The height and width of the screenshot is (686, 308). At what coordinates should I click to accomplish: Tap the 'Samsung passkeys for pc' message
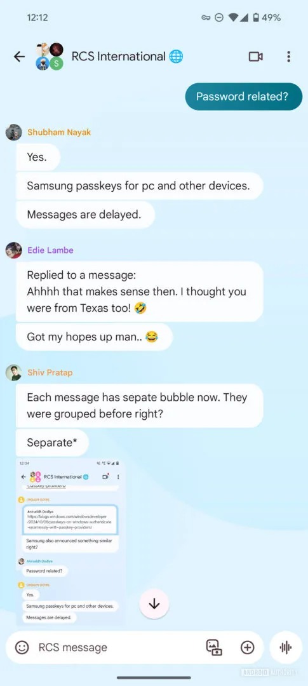[139, 185]
